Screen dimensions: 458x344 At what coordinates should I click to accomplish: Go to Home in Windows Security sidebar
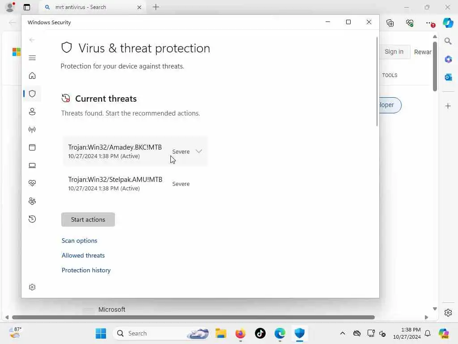click(32, 76)
